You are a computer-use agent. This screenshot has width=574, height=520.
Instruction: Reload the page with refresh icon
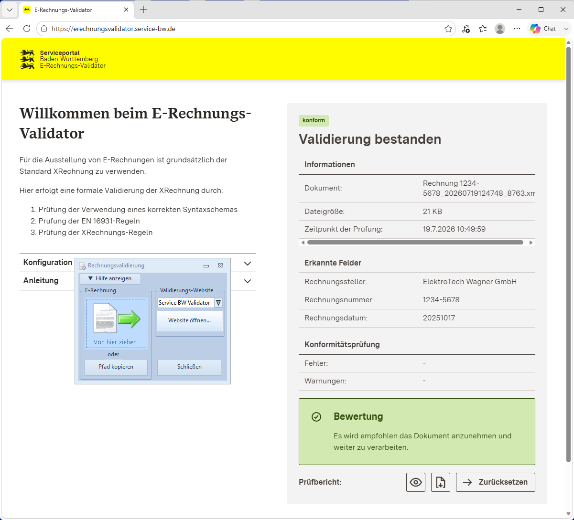pos(27,29)
